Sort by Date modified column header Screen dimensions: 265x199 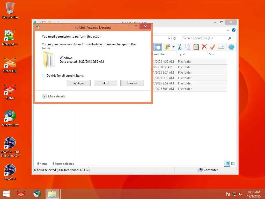[x=160, y=54]
